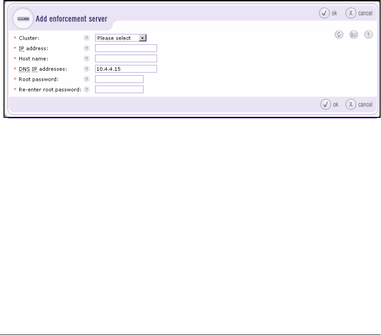
Task: Show help for Re-enter root password
Action: pos(86,89)
